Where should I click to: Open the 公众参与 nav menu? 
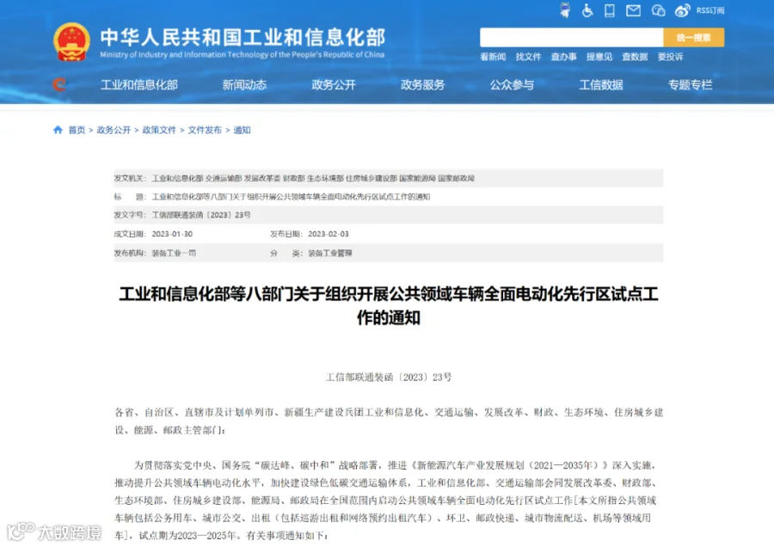(x=512, y=85)
